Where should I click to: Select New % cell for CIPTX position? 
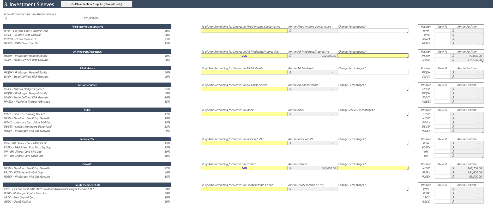pyautogui.click(x=442, y=35)
